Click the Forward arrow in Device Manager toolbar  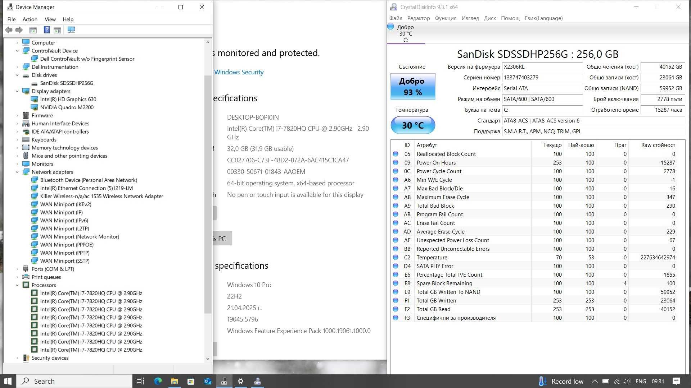click(x=19, y=30)
